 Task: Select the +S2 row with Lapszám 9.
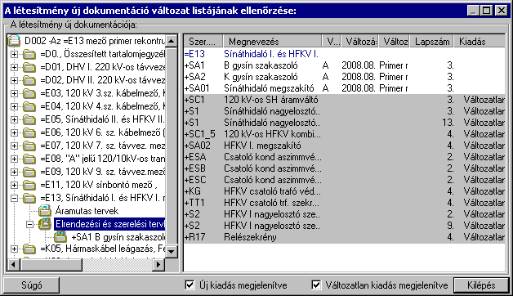[x=344, y=226]
